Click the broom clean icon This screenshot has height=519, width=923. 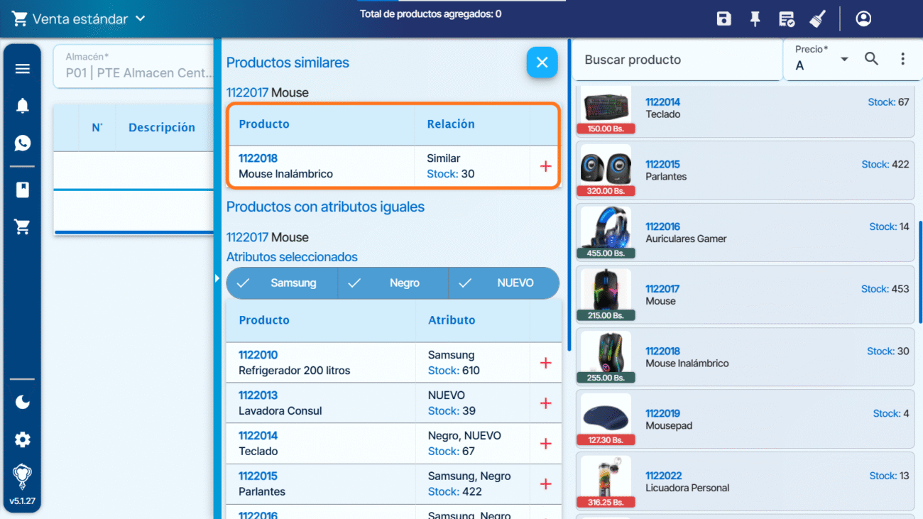[817, 19]
